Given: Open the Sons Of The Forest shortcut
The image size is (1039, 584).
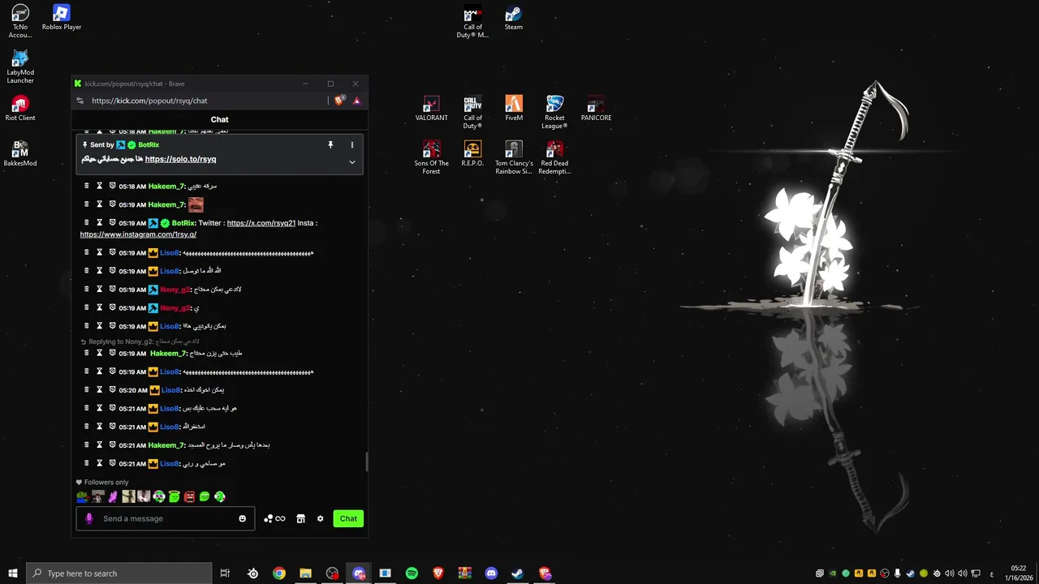Looking at the screenshot, I should pos(431,157).
